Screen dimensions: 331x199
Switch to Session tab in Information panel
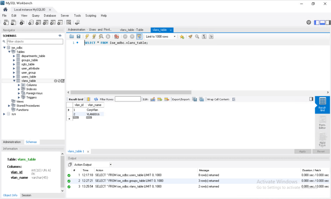27,195
